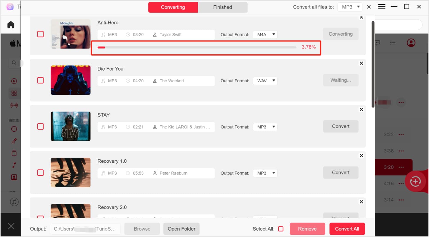Open Songs music note sidebar icon
The image size is (429, 237).
(14, 165)
